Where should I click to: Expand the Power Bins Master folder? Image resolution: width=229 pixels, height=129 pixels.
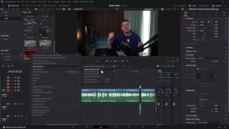(1, 39)
